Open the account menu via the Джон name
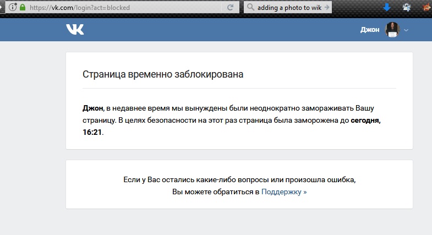The image size is (432, 235). click(x=370, y=30)
